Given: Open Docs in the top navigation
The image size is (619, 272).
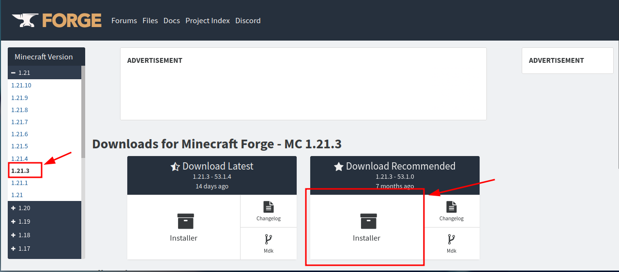Looking at the screenshot, I should (x=171, y=21).
